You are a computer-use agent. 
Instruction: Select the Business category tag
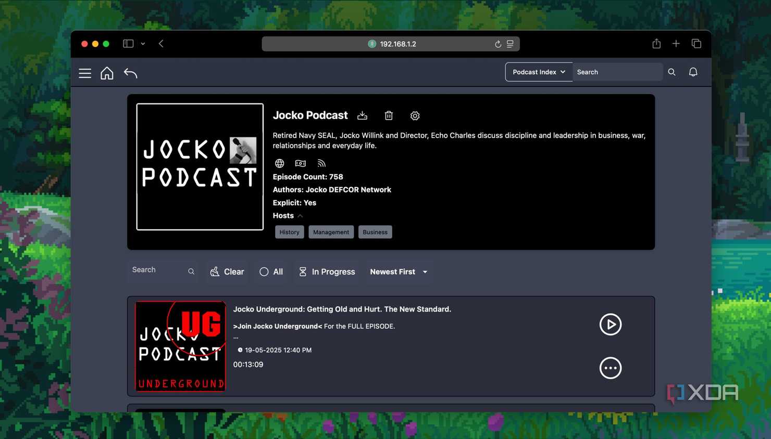(x=375, y=232)
